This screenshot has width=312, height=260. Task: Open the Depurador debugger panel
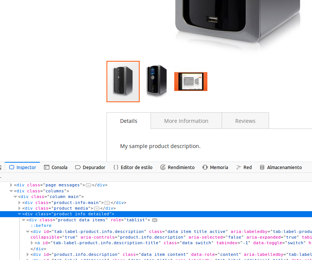(90, 167)
